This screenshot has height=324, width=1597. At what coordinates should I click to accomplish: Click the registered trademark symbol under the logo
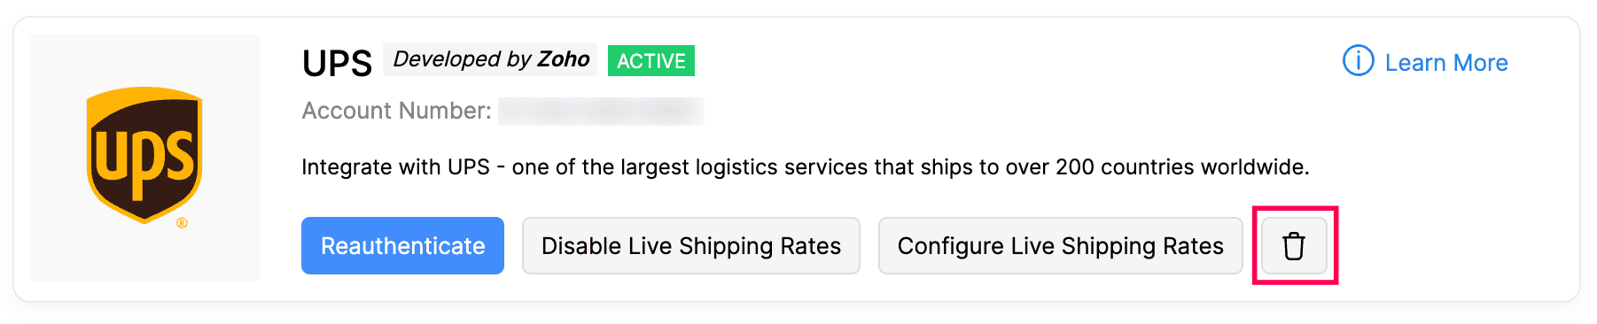click(x=182, y=223)
